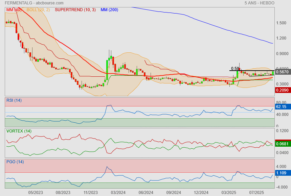Click the red 0.2090 price tag
291x196 pixels.
click(x=283, y=90)
